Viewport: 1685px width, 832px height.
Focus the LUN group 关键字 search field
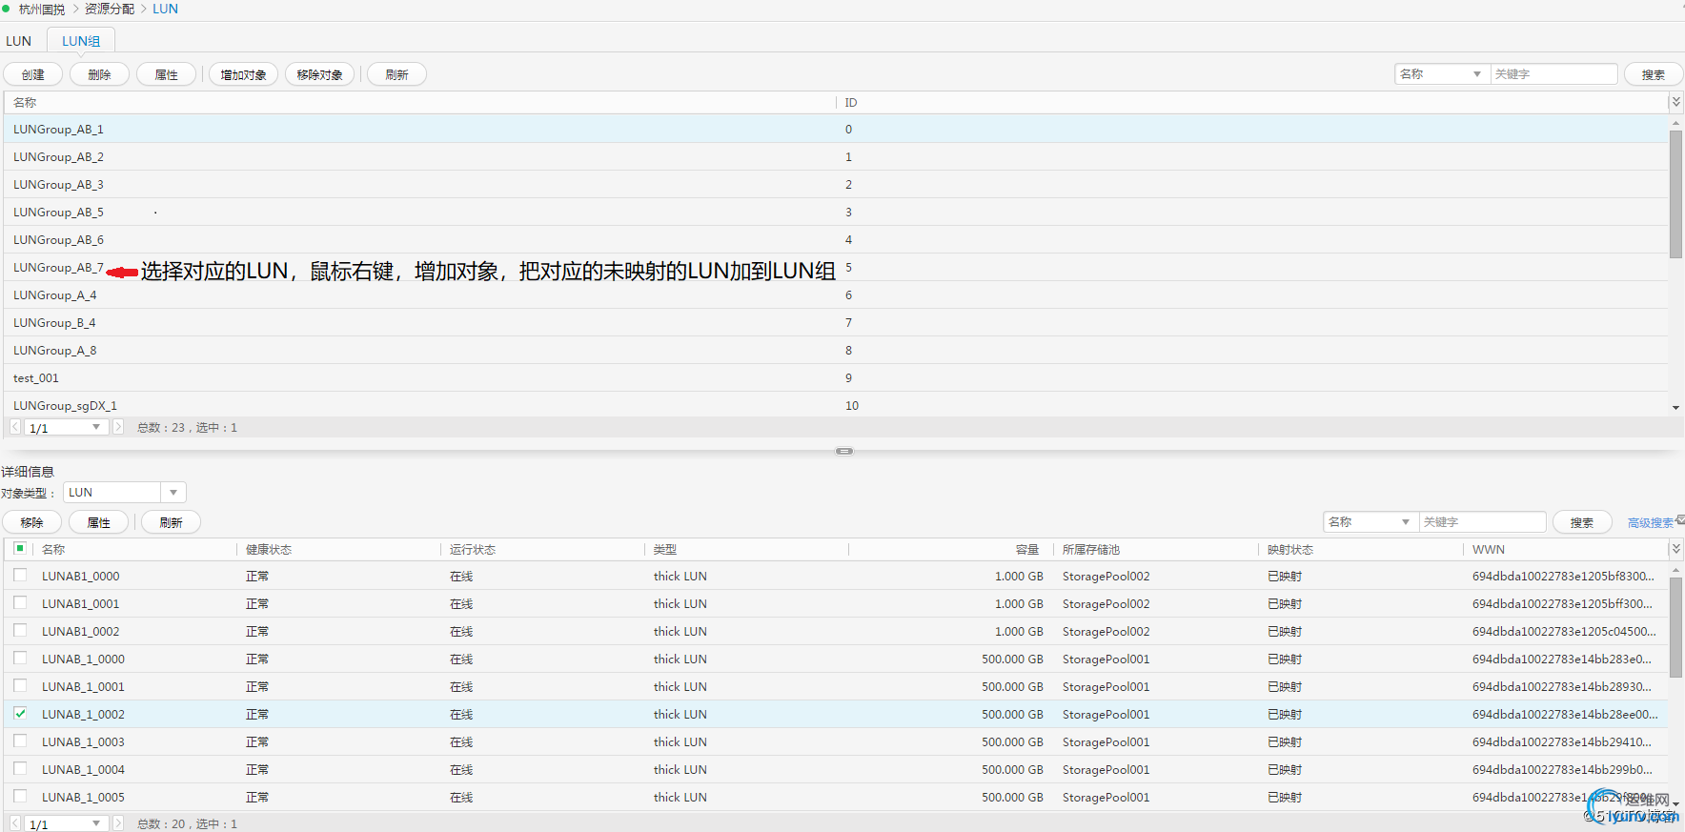(x=1553, y=74)
